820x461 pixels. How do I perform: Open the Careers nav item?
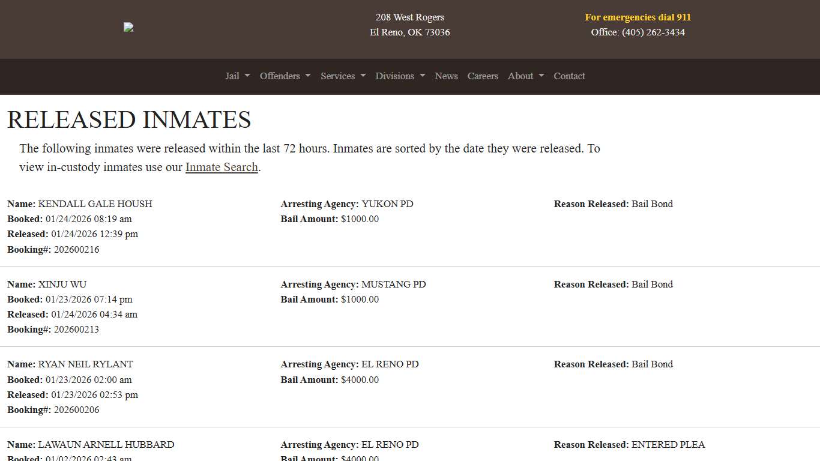point(483,76)
